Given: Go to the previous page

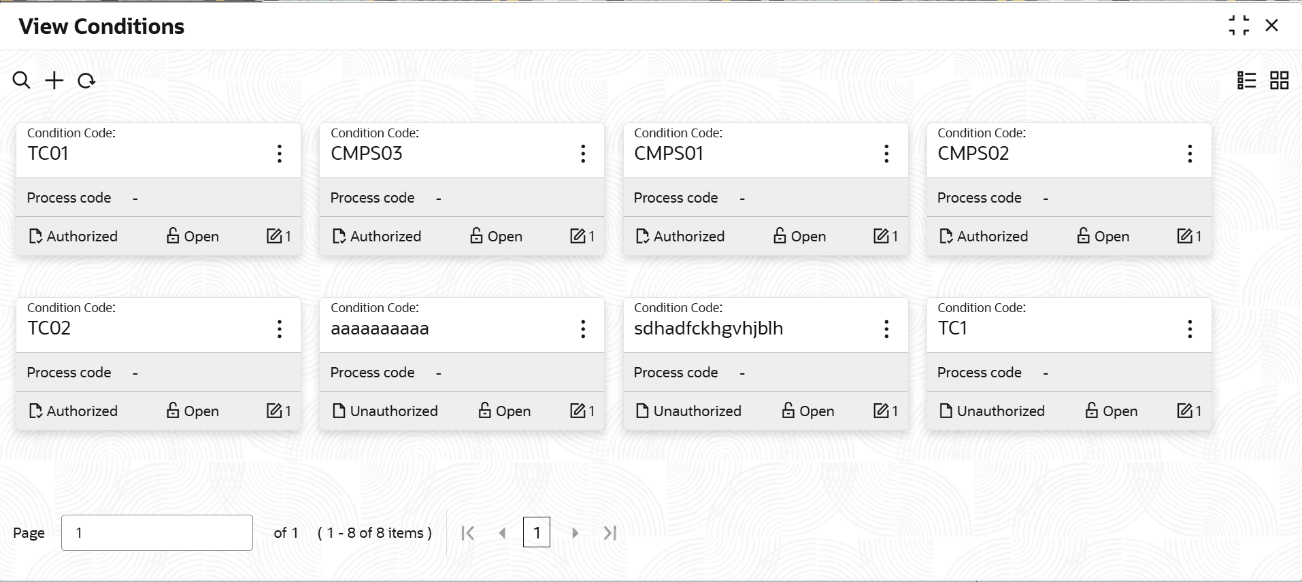Looking at the screenshot, I should (502, 533).
